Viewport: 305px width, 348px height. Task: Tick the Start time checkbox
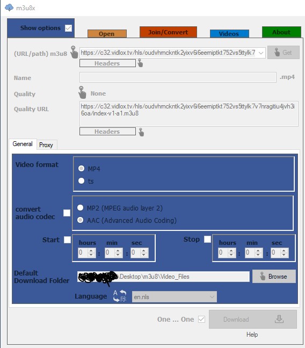point(67,240)
